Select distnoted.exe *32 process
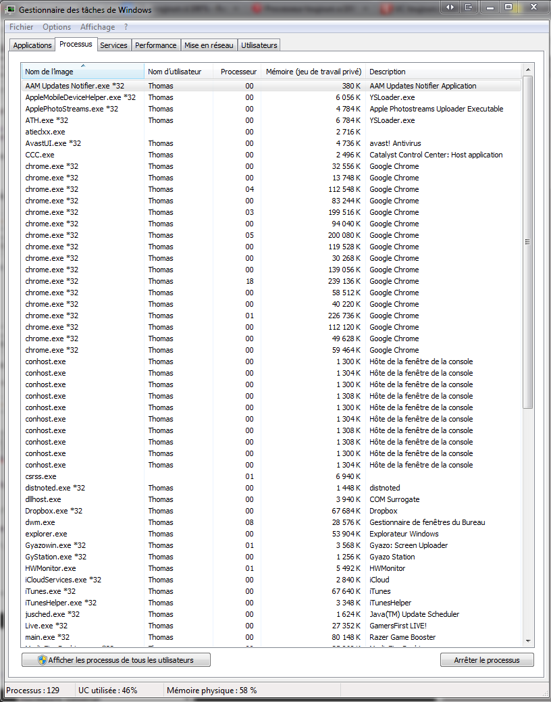The width and height of the screenshot is (551, 702). pyautogui.click(x=271, y=488)
